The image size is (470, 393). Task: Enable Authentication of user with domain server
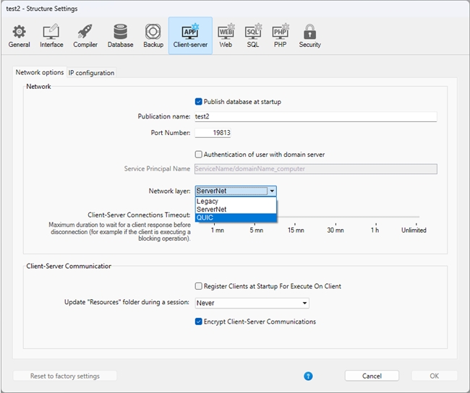click(x=199, y=154)
